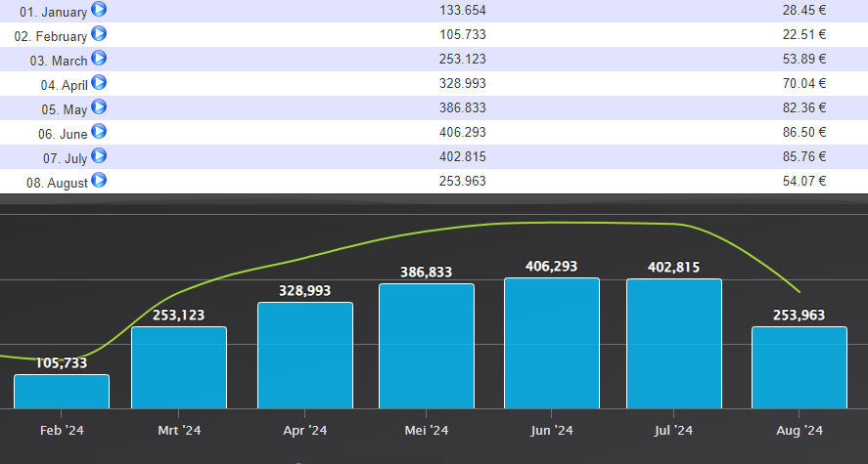Open the blue arrow next to May
The width and height of the screenshot is (868, 464).
pos(99,106)
